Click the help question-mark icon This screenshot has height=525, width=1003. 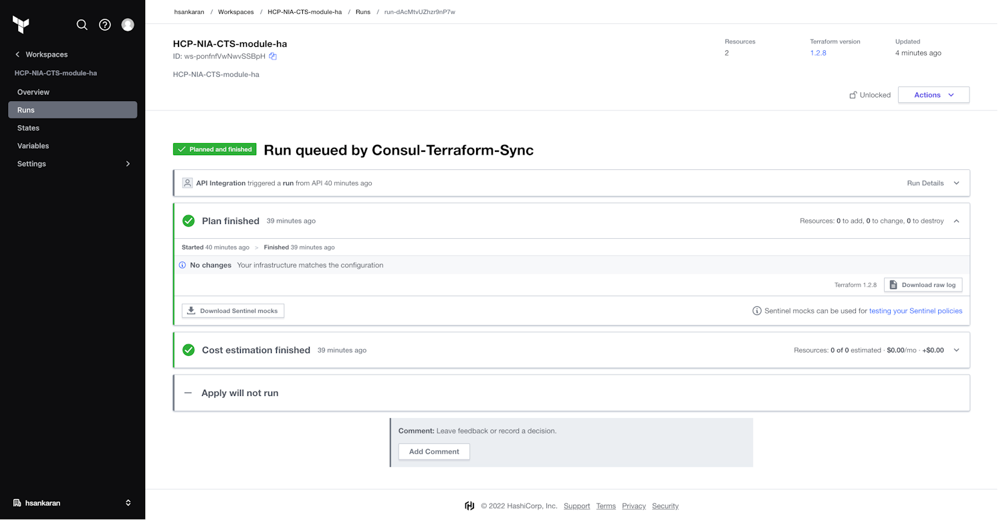click(104, 24)
